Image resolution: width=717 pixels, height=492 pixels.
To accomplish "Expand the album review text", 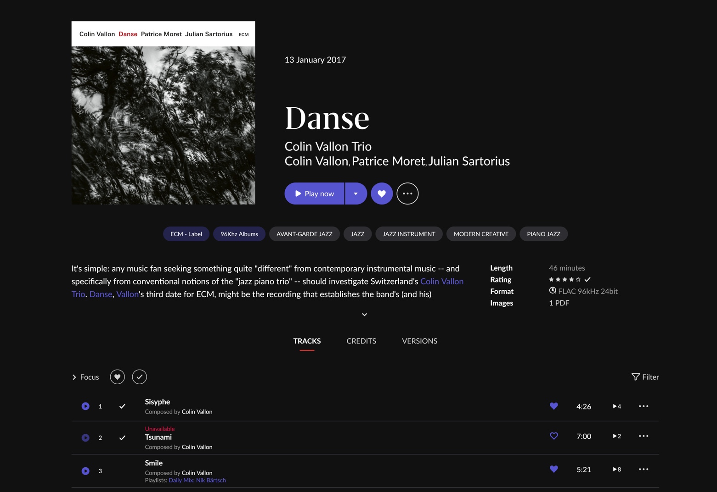I will (364, 315).
